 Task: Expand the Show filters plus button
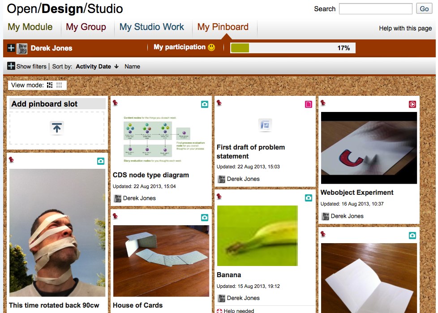coord(11,66)
